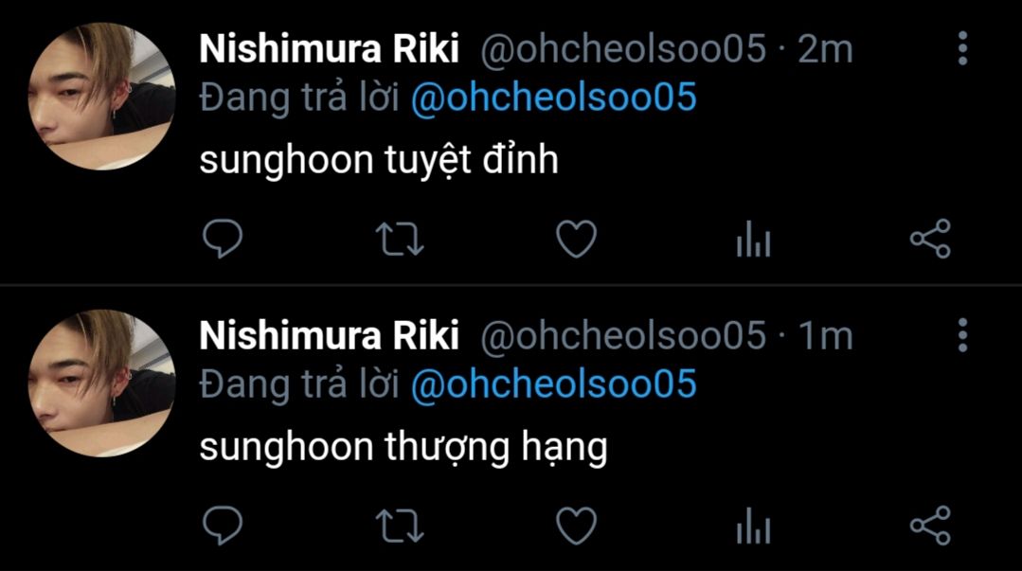This screenshot has width=1022, height=571.
Task: Open profile picture on the first tweet
Action: (102, 98)
